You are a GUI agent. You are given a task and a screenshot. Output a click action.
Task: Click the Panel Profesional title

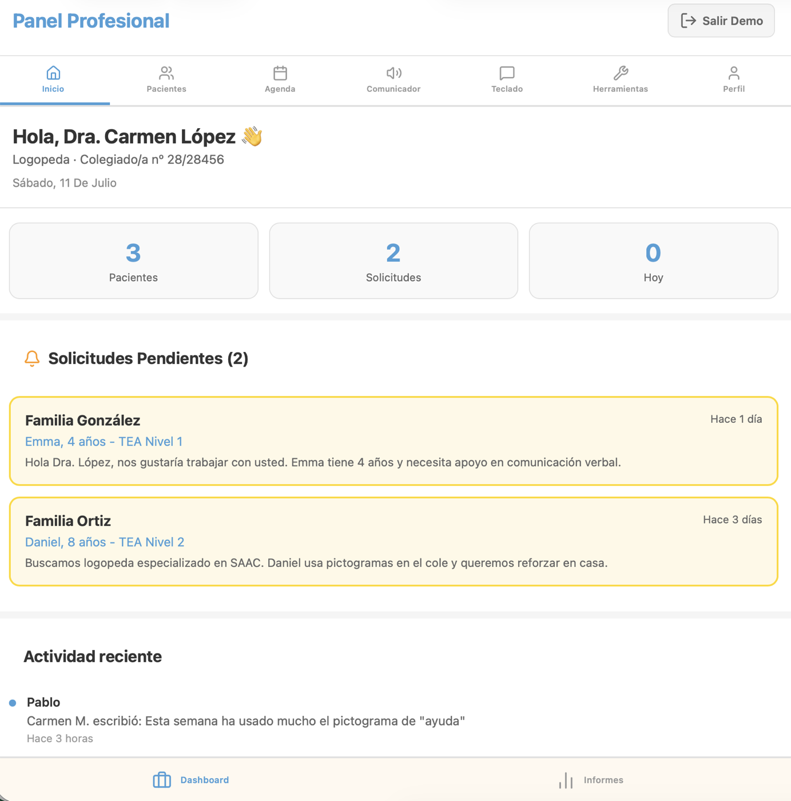tap(91, 21)
